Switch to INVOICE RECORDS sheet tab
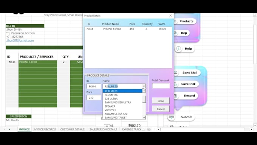This screenshot has height=145, width=257. [45, 129]
